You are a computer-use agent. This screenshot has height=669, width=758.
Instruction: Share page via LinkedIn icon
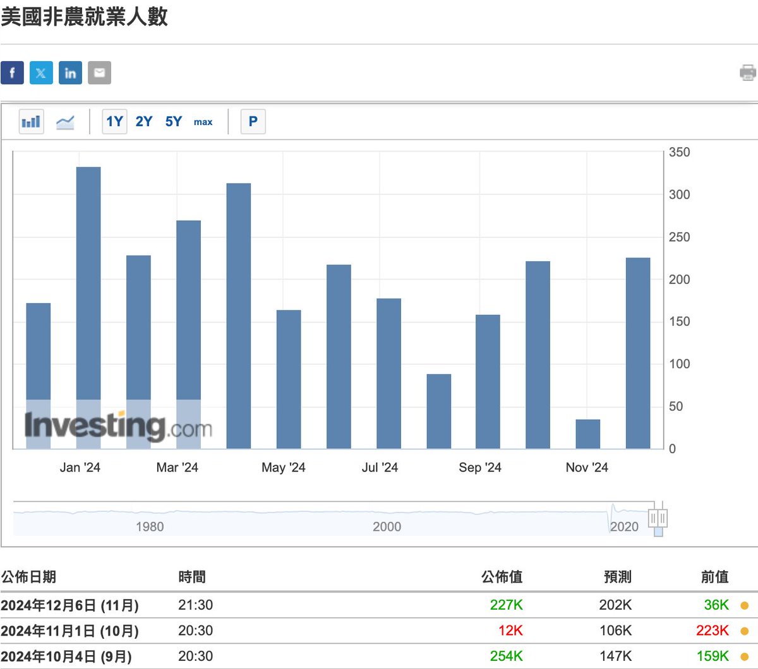coord(70,73)
